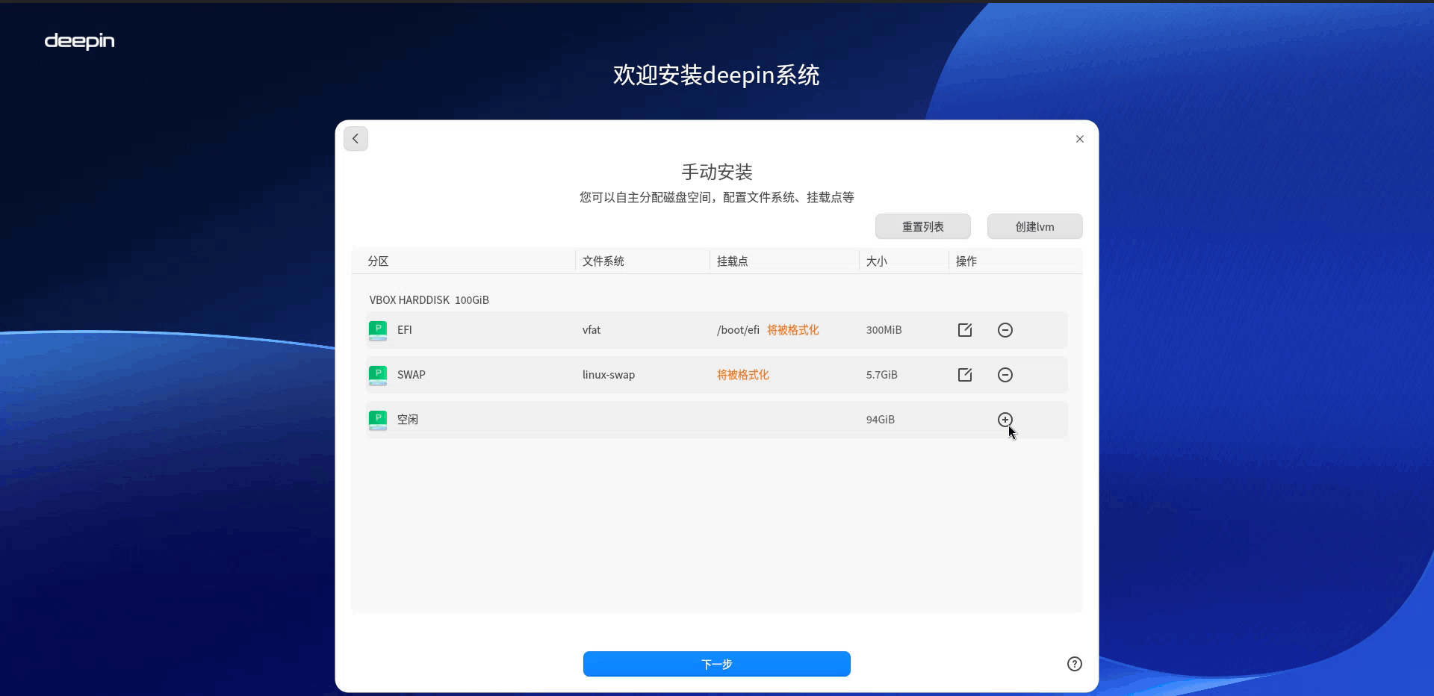Edit the EFI partition
The height and width of the screenshot is (696, 1434).
pos(965,330)
